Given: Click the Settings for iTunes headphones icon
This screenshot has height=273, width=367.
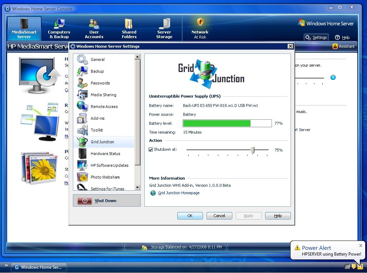Looking at the screenshot, I should click(83, 187).
